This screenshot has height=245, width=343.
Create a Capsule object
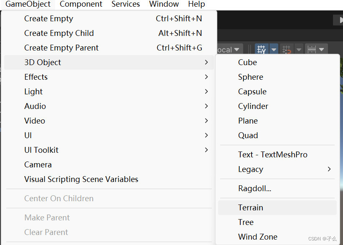277,91
